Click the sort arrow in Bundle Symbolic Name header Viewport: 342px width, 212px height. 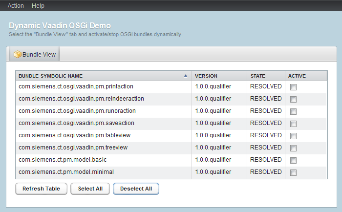point(186,76)
